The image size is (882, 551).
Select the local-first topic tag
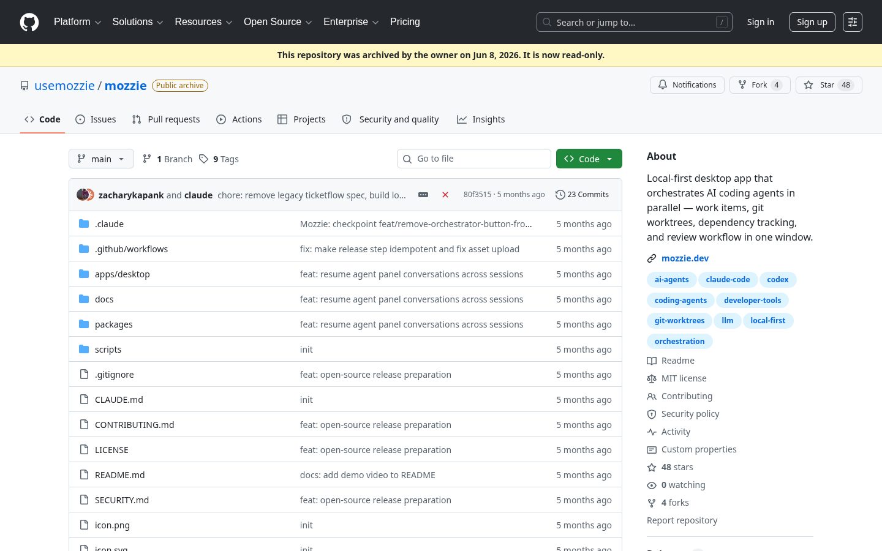[767, 321]
